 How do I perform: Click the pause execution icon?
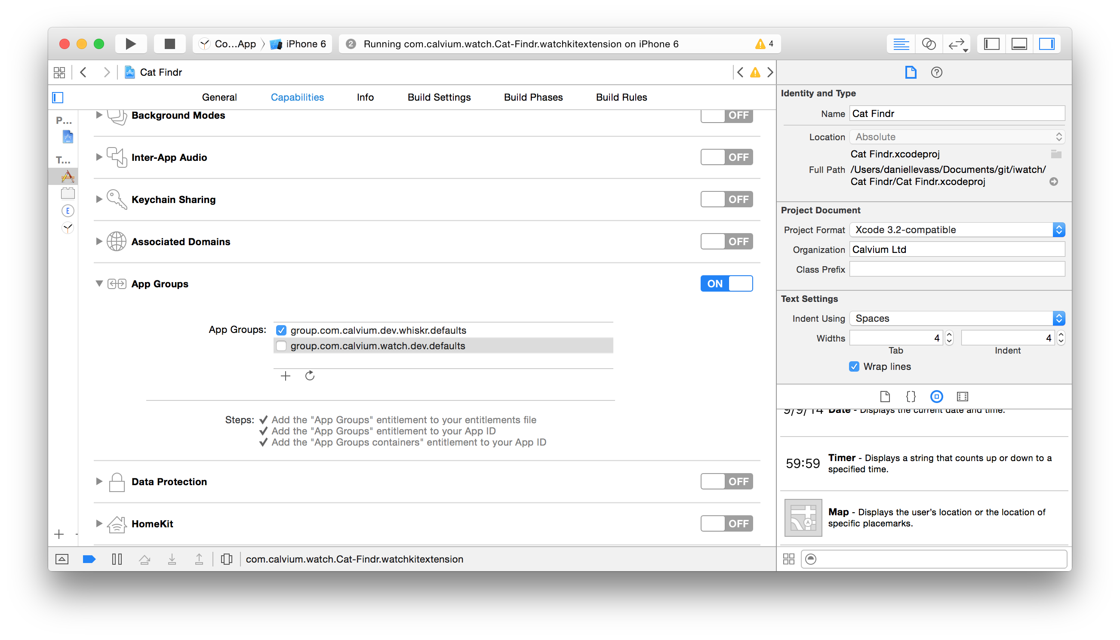[117, 559]
